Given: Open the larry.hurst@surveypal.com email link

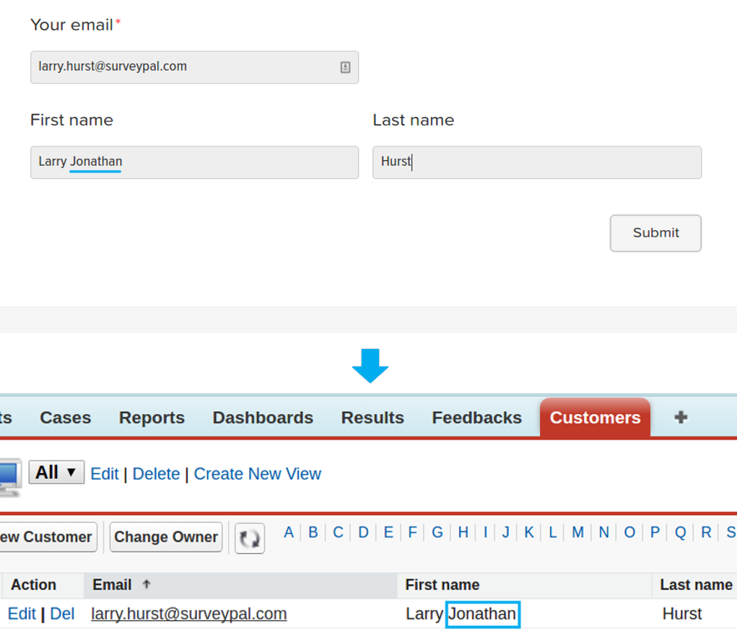Looking at the screenshot, I should [189, 614].
